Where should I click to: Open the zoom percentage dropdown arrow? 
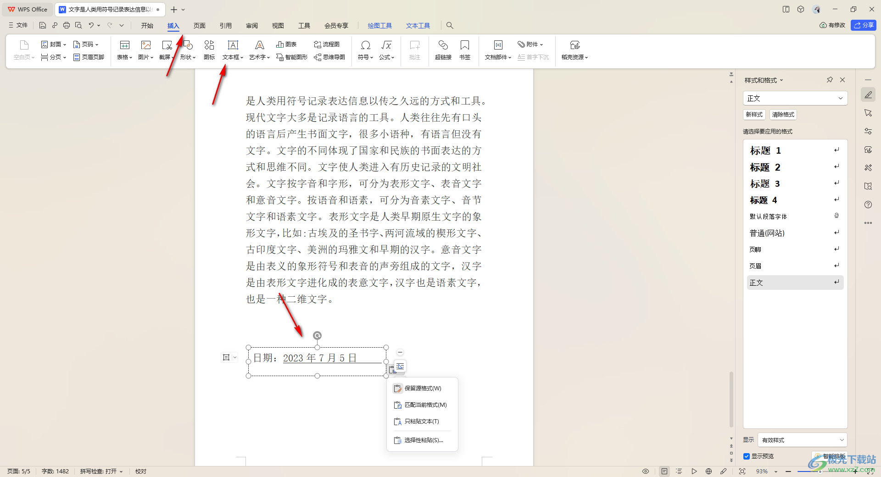[x=776, y=471]
